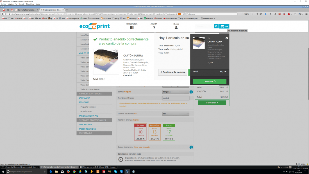Open TALLER MECÁNICO sector link
Screen dimensions: 309x174
pyautogui.click(x=87, y=129)
